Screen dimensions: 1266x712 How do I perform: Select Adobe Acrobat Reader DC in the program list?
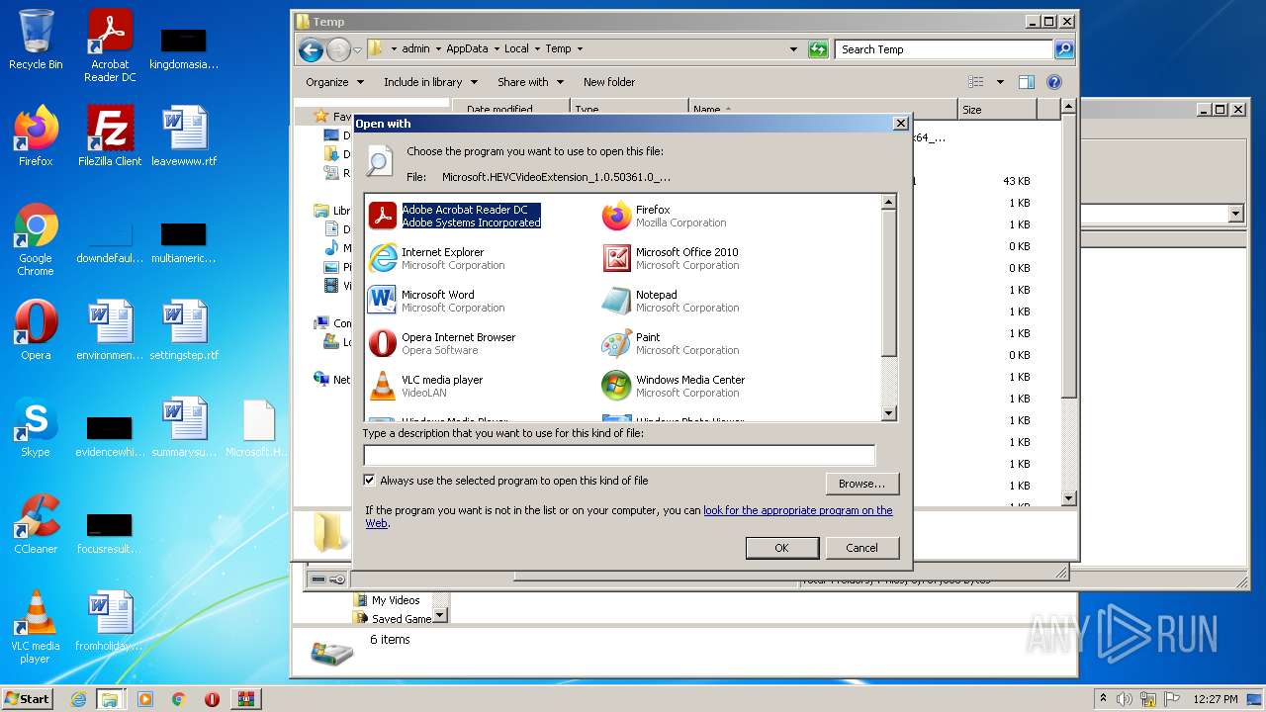455,216
